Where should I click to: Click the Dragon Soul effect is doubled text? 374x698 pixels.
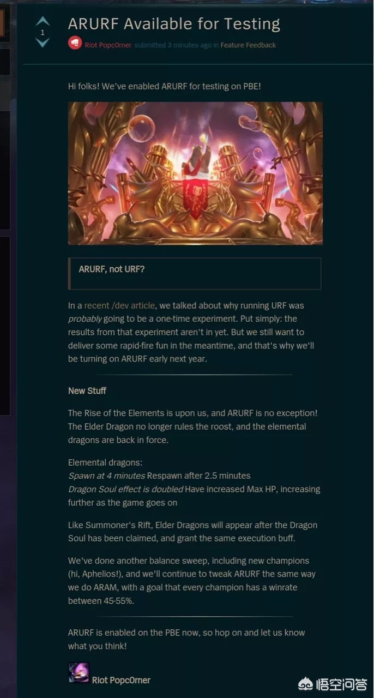click(x=125, y=489)
